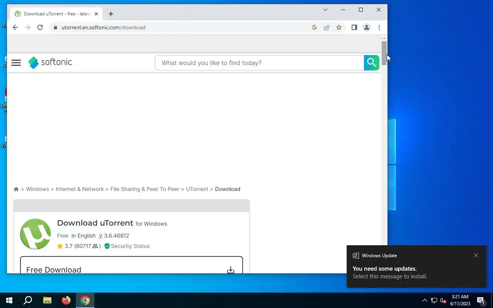493x308 pixels.
Task: Click the Chrome taskbar icon
Action: [85, 300]
